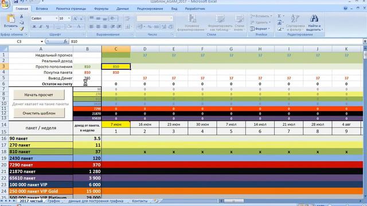
Task: Click the merge and center icon
Action: coord(127,27)
